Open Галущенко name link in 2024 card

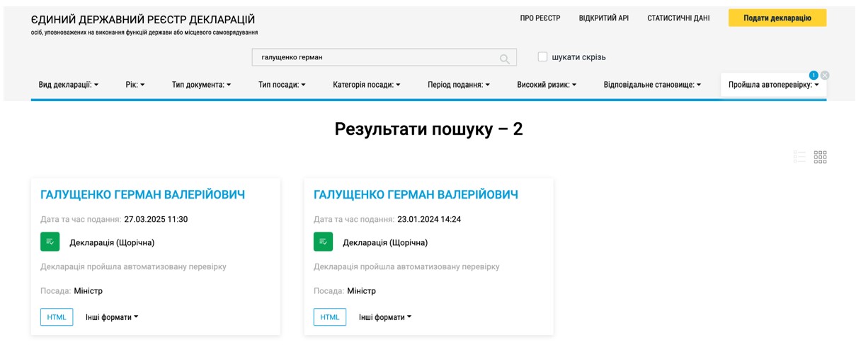coord(416,195)
